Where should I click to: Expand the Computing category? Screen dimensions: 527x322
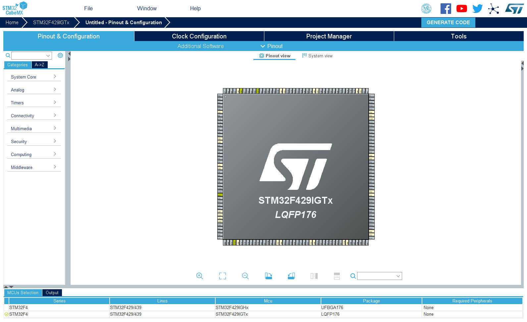[x=34, y=154]
